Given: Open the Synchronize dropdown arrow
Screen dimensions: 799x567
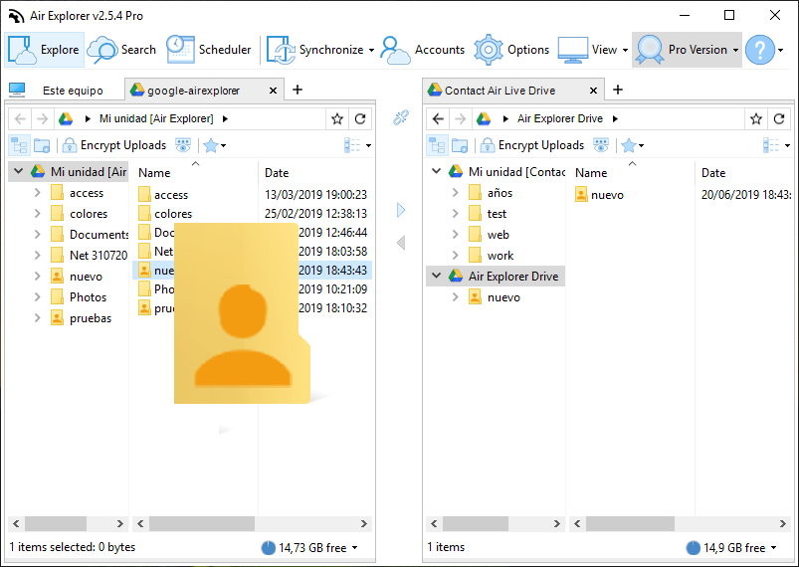Looking at the screenshot, I should click(x=371, y=50).
